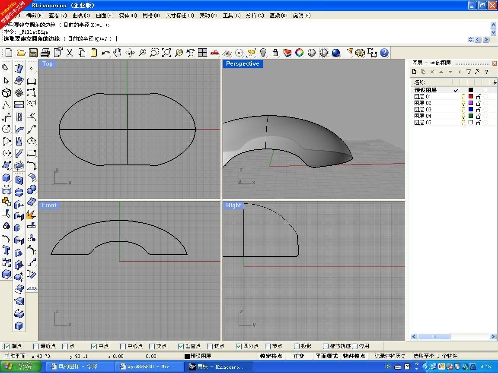Activate the Pan hand tool
The height and width of the screenshot is (373, 498).
[118, 53]
